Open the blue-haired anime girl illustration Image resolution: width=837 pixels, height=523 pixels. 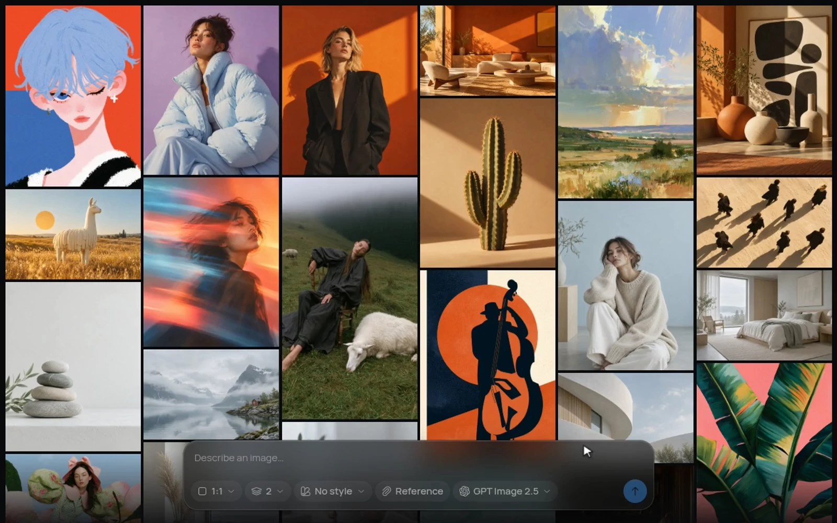point(73,96)
